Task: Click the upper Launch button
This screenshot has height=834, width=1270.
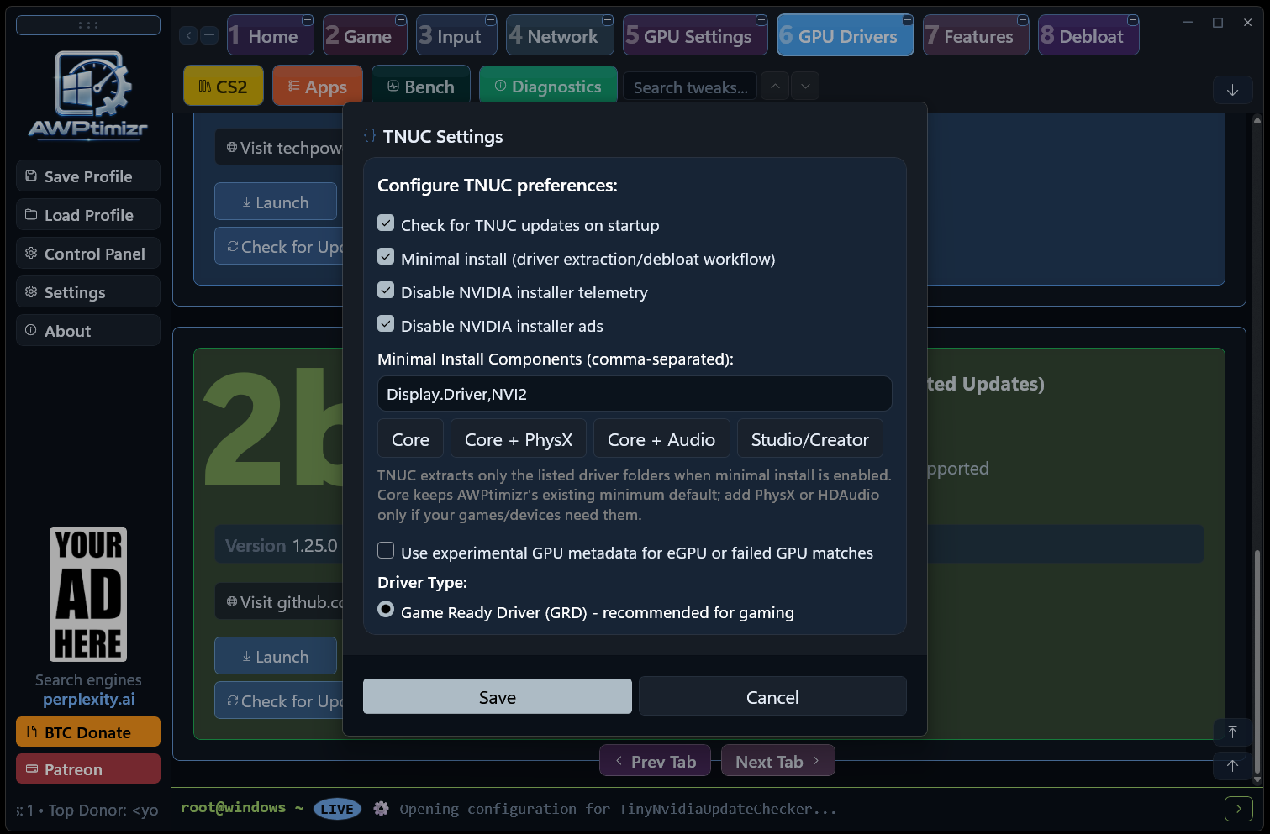Action: tap(276, 202)
